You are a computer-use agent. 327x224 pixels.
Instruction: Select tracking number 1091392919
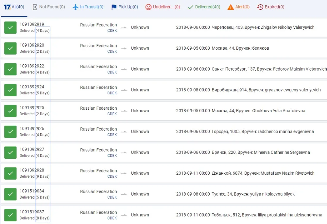(x=32, y=24)
